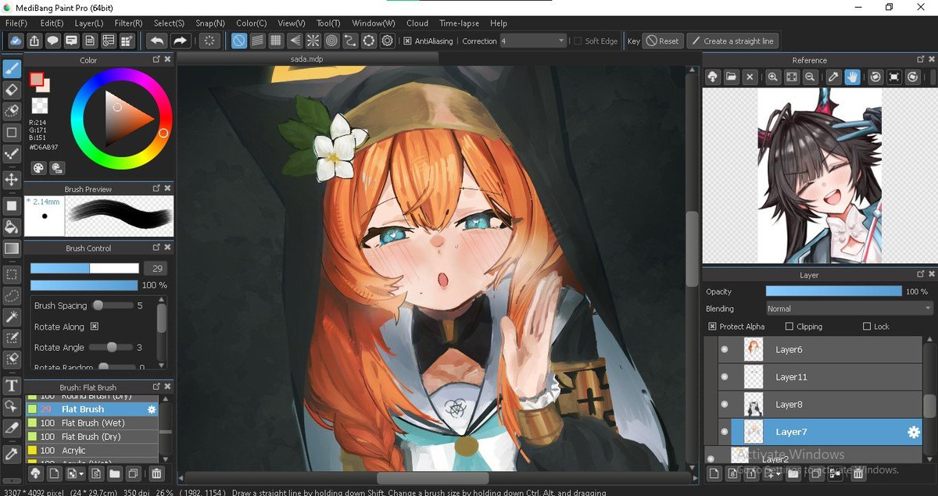Uncheck Protect Alpha
This screenshot has width=938, height=496.
pyautogui.click(x=712, y=327)
